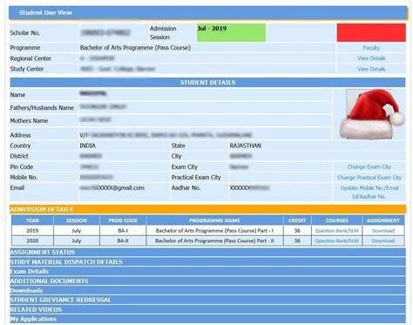Click the red box beside Admission Session
The height and width of the screenshot is (325, 413).
[371, 32]
